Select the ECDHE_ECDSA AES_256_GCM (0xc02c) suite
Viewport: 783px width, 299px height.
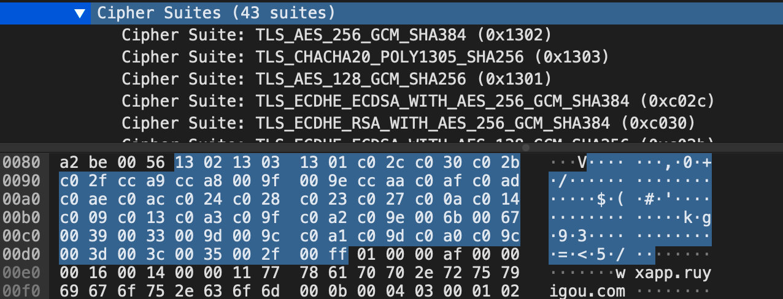[418, 101]
